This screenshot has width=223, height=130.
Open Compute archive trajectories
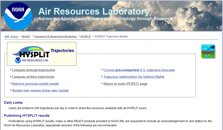coord(33,77)
